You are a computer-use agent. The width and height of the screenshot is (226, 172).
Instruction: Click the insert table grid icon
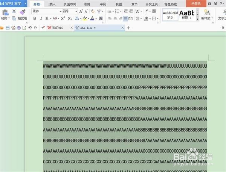(x=154, y=11)
